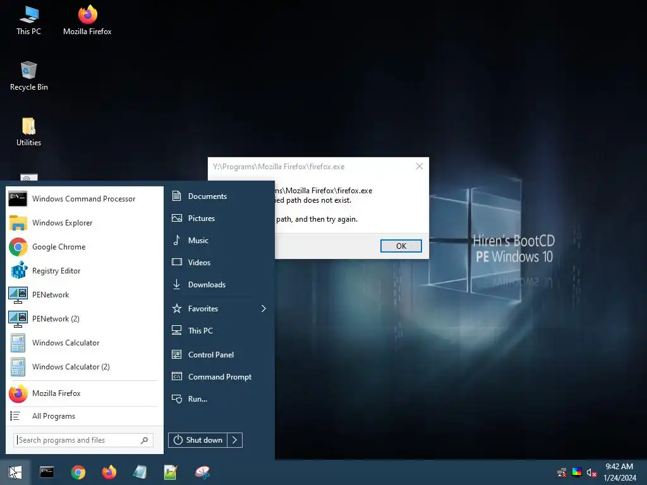The height and width of the screenshot is (485, 647).
Task: Click the magnifier icon in search box
Action: (144, 440)
